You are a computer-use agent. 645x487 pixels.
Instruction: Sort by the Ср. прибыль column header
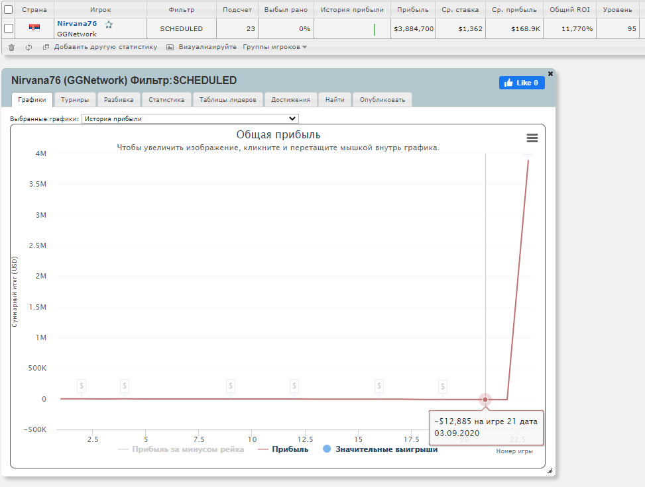[x=514, y=9]
